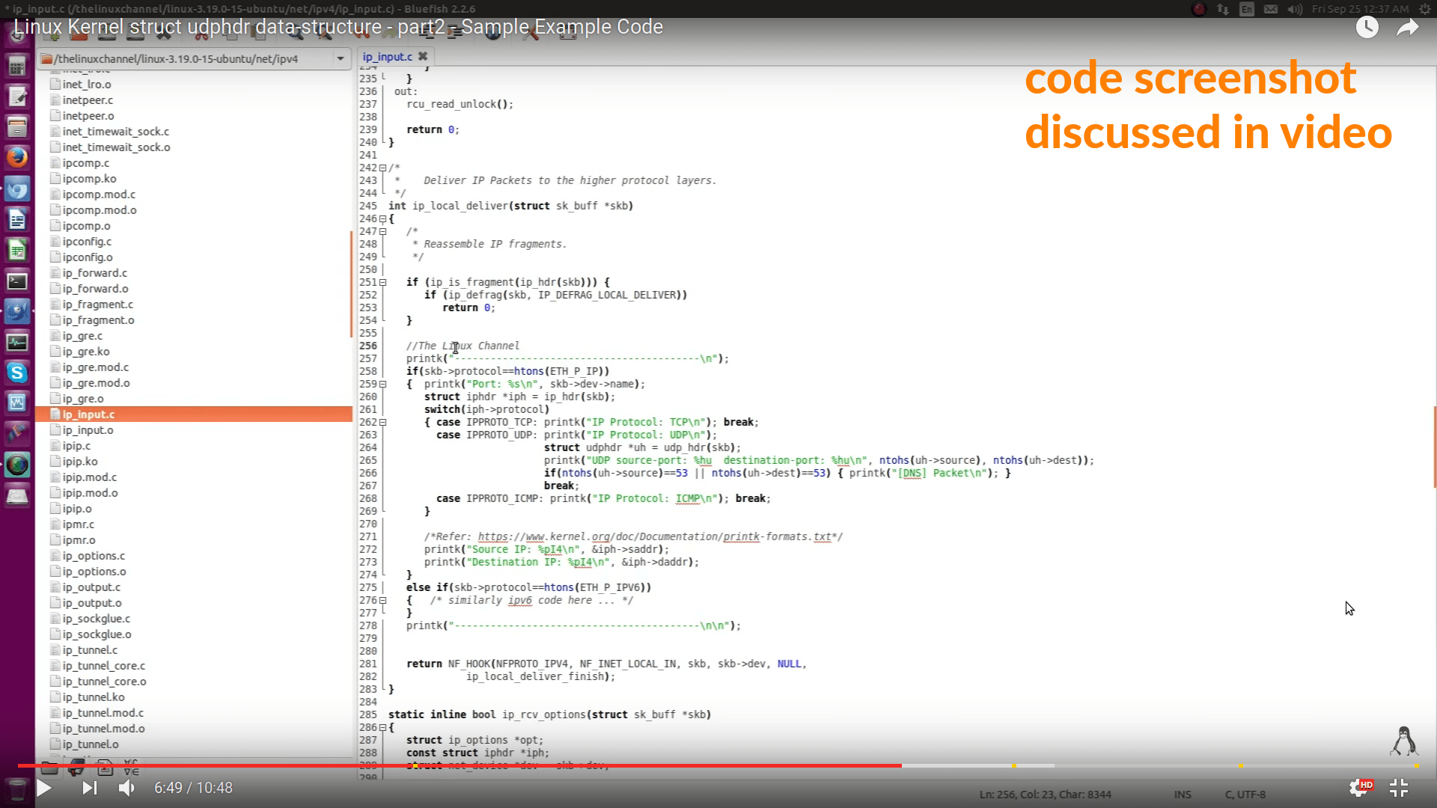Collapse code fold at line 246
The height and width of the screenshot is (808, 1437).
(382, 219)
